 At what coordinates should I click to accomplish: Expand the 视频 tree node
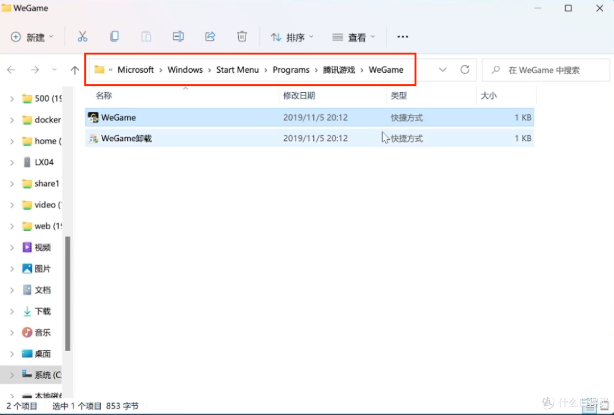click(x=12, y=247)
